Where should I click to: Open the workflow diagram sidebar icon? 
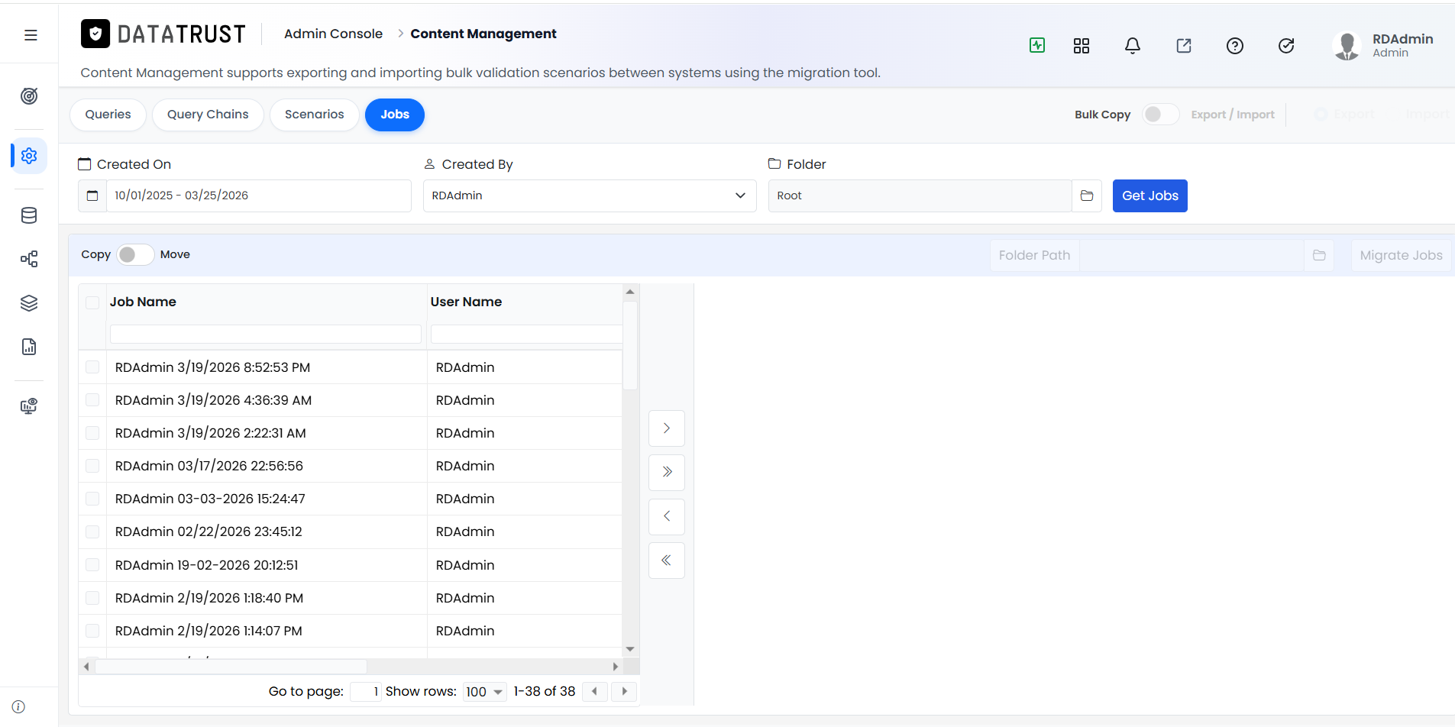click(29, 259)
